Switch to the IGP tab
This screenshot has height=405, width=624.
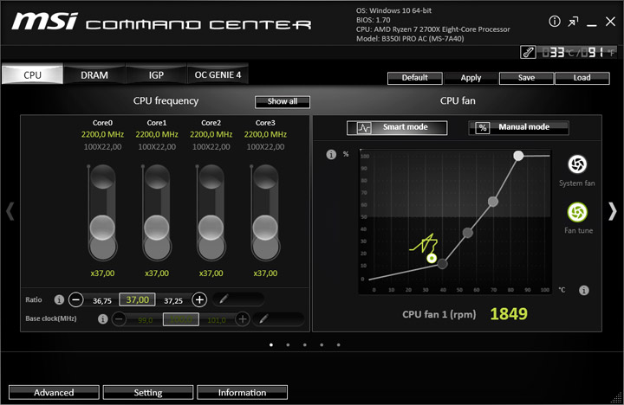click(x=156, y=74)
